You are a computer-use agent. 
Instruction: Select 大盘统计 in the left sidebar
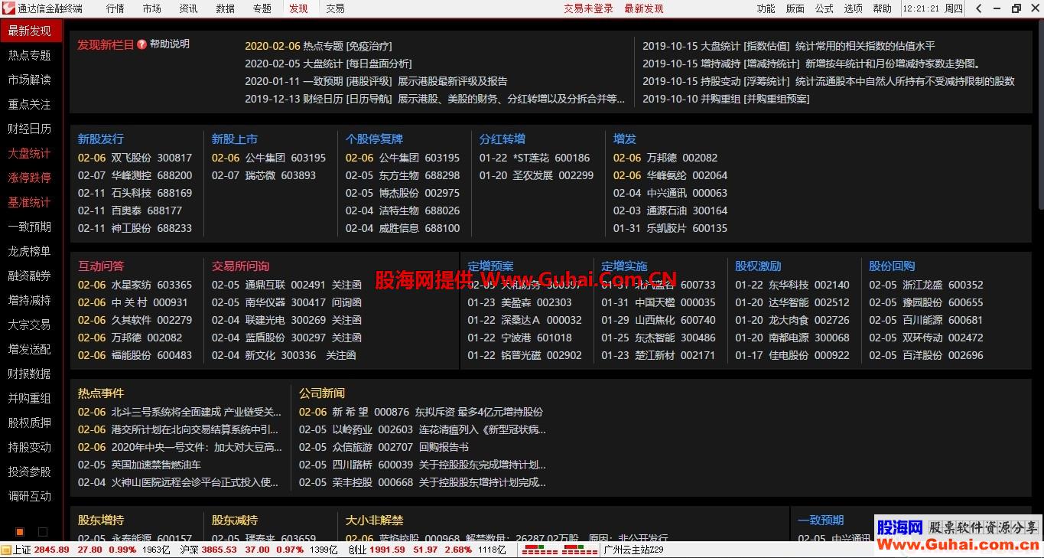30,153
